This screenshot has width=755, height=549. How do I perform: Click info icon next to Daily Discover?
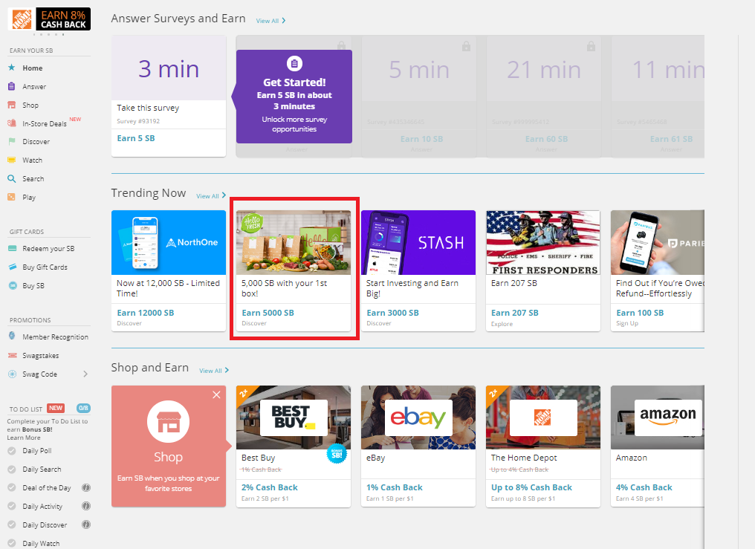click(86, 524)
